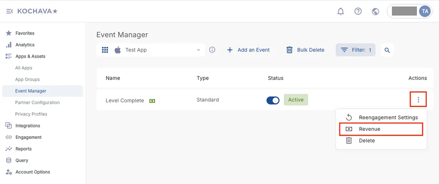Expand the Test App dropdown
439x184 pixels.
151,50
